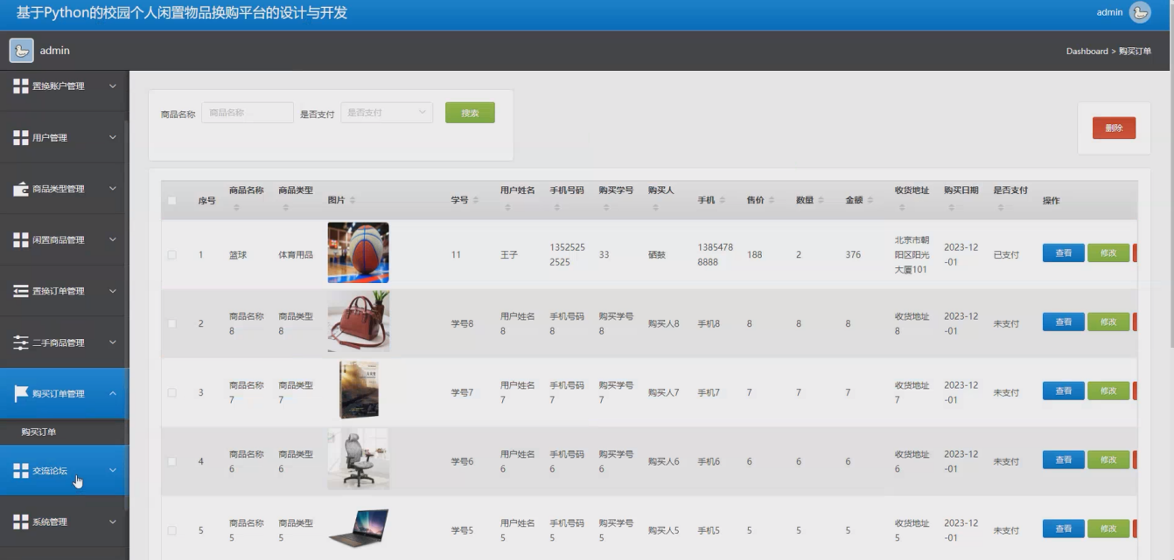Viewport: 1174px width, 560px height.
Task: Sort by 收货地址 column using its sort arrows
Action: pyautogui.click(x=902, y=208)
